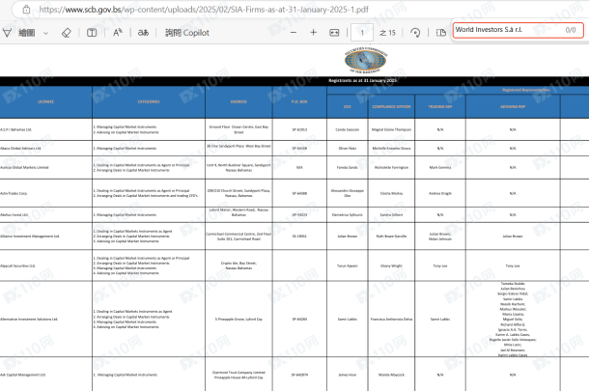Click the ADDRESS column header

tap(238, 101)
